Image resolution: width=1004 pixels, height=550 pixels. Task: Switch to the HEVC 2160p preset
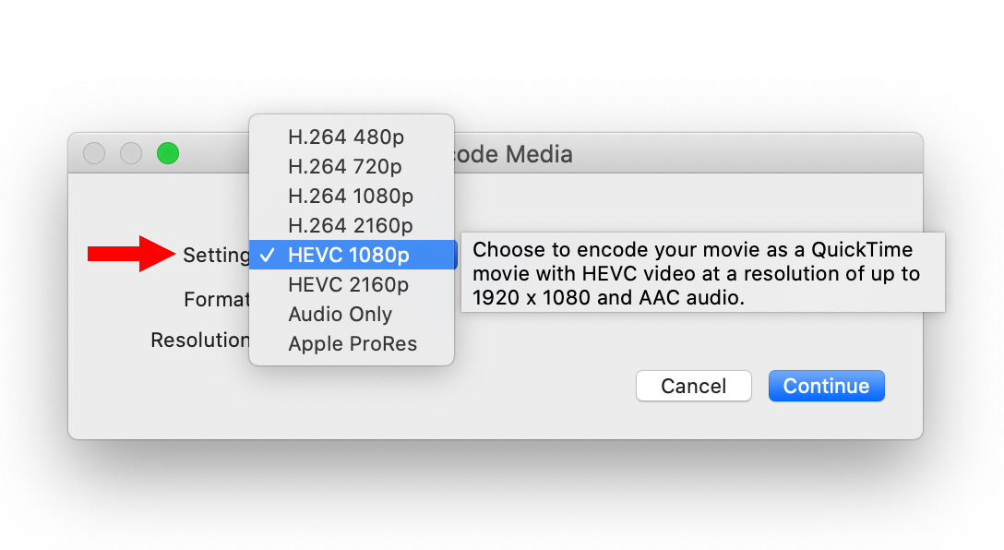point(352,284)
